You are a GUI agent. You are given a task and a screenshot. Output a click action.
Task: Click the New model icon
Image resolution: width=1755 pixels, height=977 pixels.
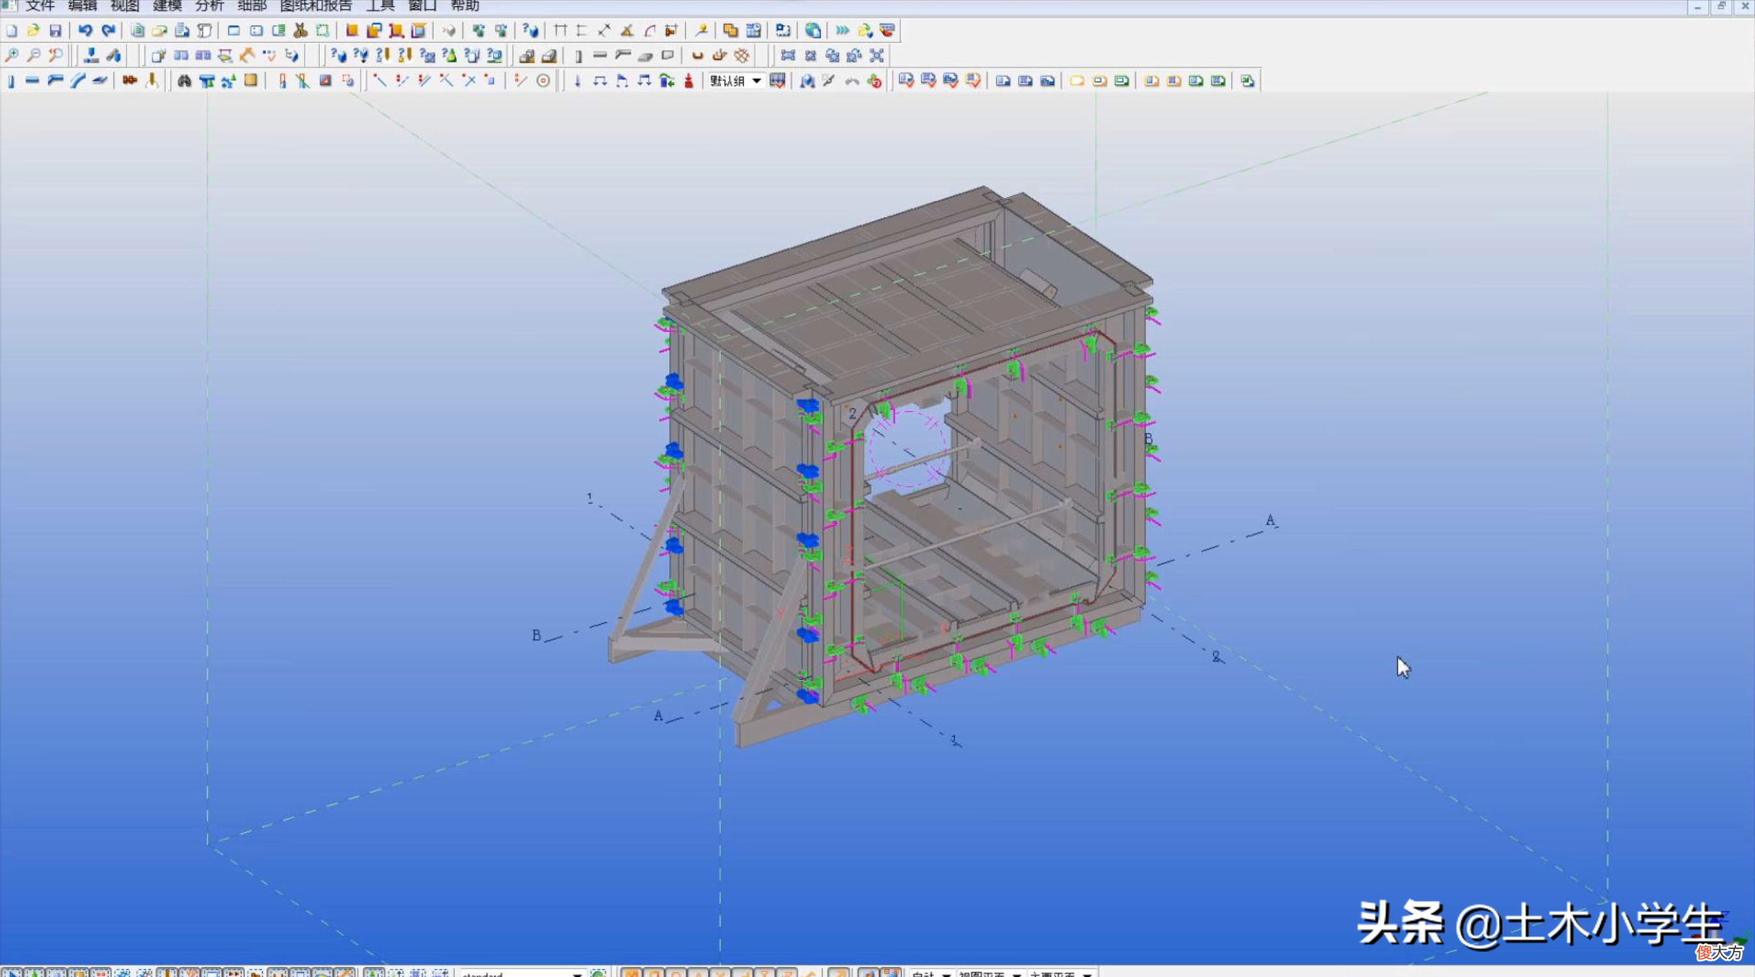(12, 31)
